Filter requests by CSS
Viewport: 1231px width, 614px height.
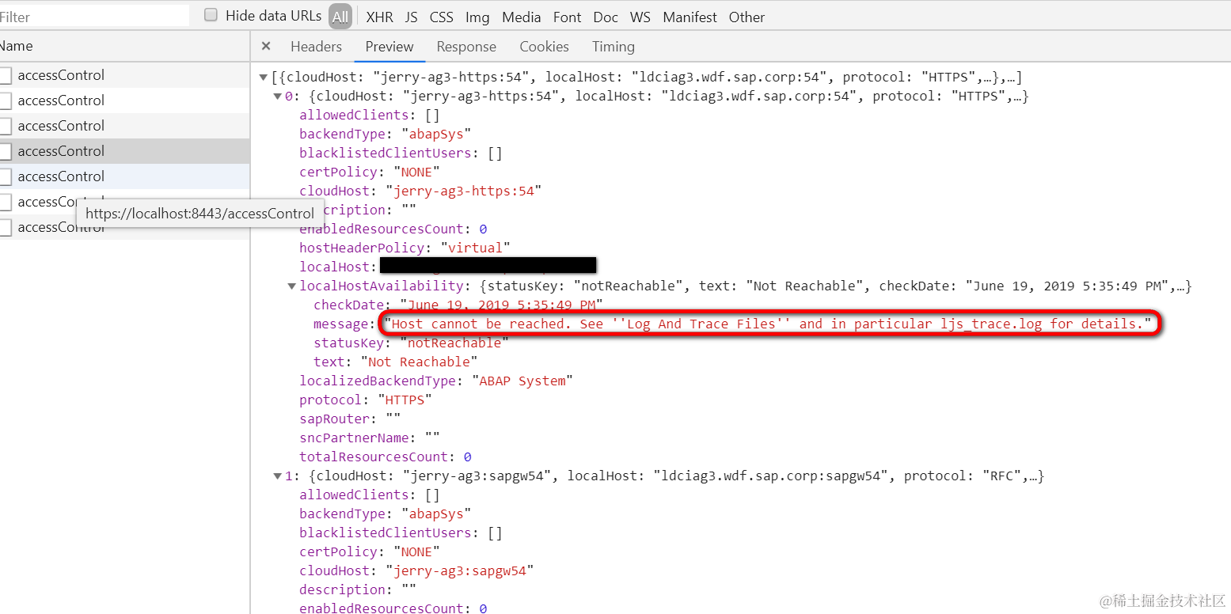[442, 17]
